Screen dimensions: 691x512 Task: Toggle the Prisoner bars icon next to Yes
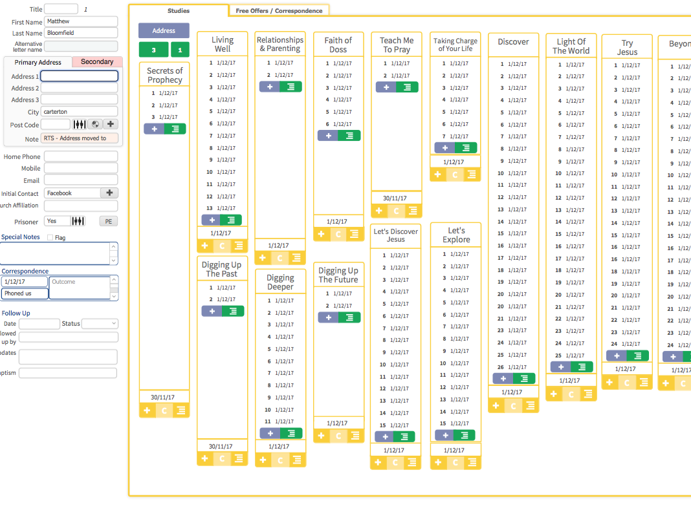[x=78, y=221]
